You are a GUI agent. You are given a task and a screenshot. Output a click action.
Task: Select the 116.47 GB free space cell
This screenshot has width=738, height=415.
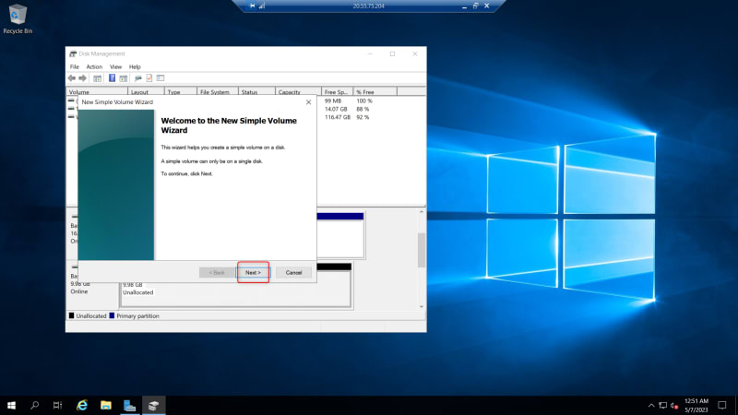tap(338, 117)
